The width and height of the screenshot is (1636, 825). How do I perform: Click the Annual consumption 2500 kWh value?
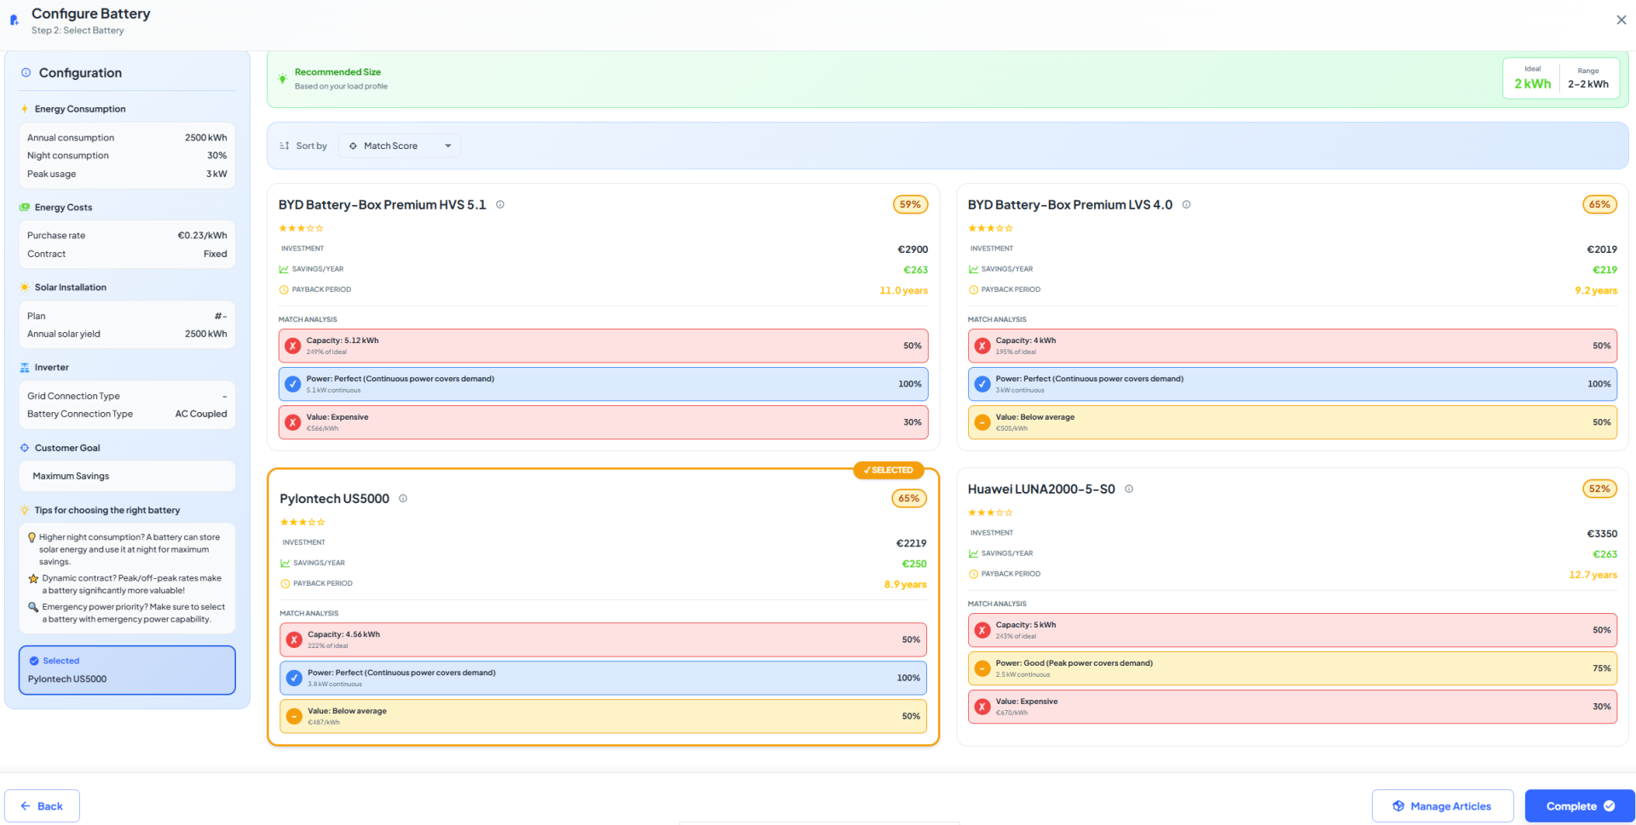click(x=206, y=137)
